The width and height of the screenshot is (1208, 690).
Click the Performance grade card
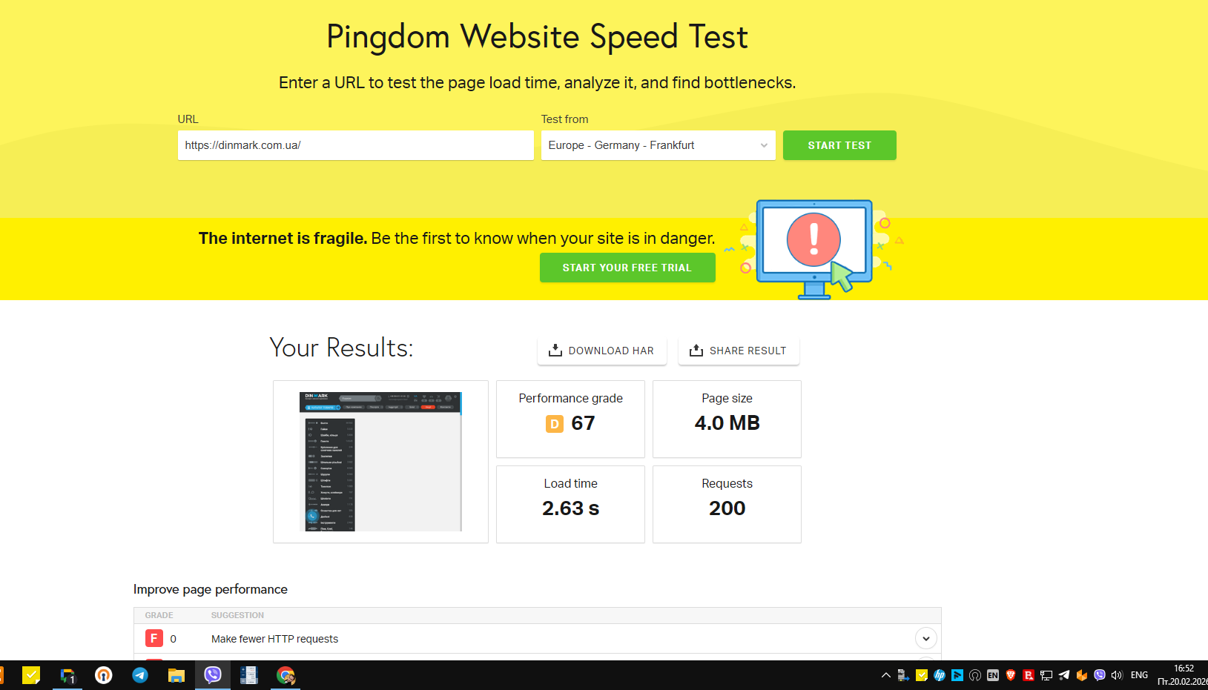coord(570,419)
